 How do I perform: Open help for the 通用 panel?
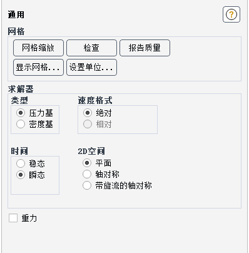tap(231, 14)
